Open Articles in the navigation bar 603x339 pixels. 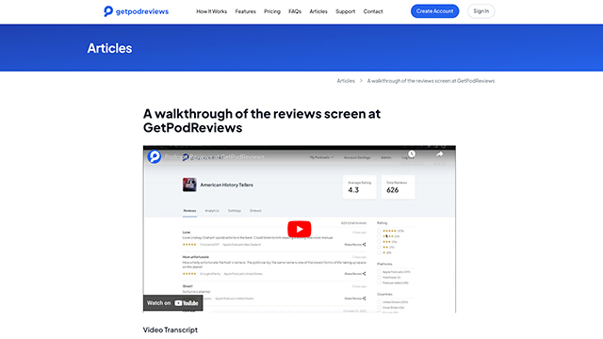(x=318, y=11)
